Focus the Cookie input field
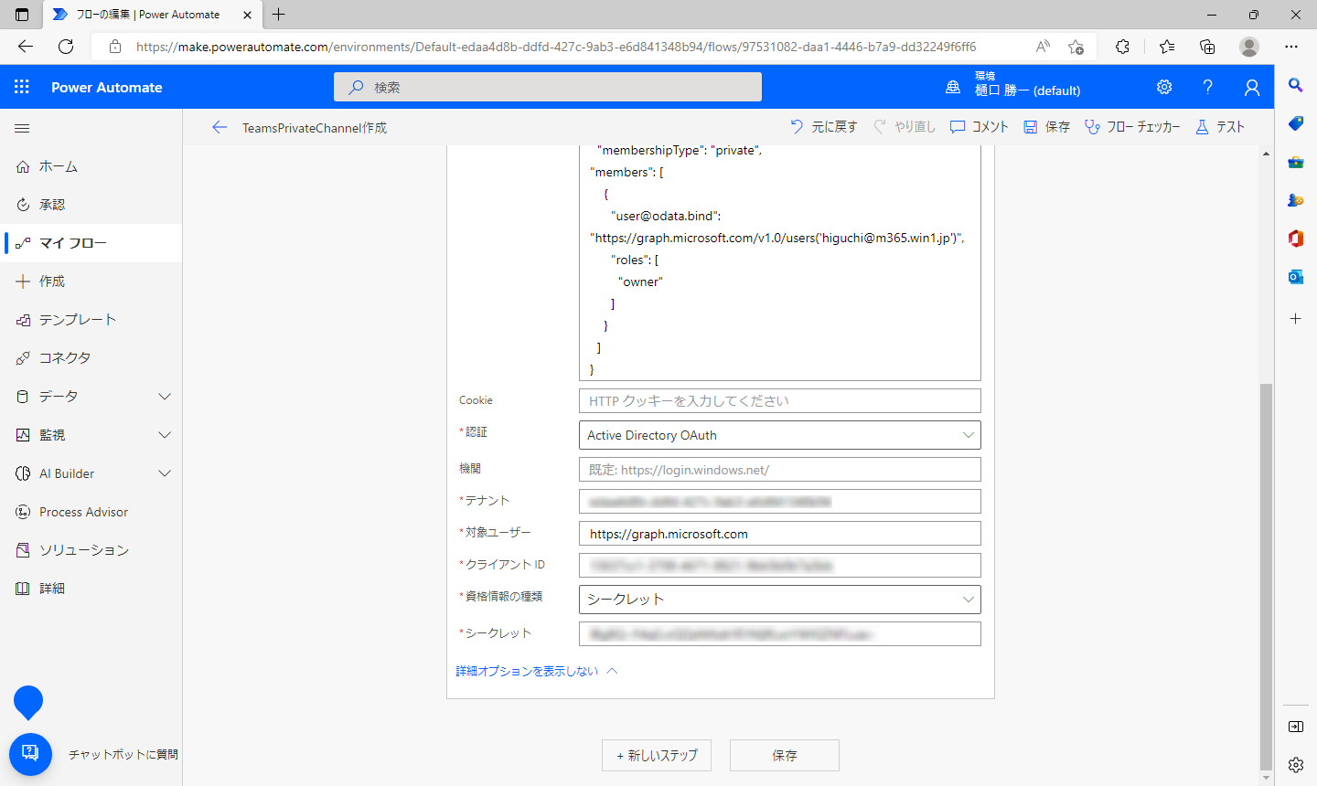Screen dimensions: 1317x786 [x=780, y=400]
